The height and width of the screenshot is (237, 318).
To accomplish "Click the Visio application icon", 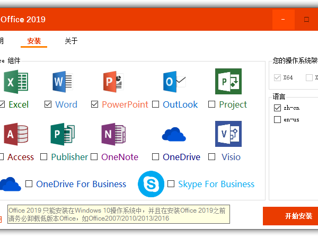I will 228,134.
